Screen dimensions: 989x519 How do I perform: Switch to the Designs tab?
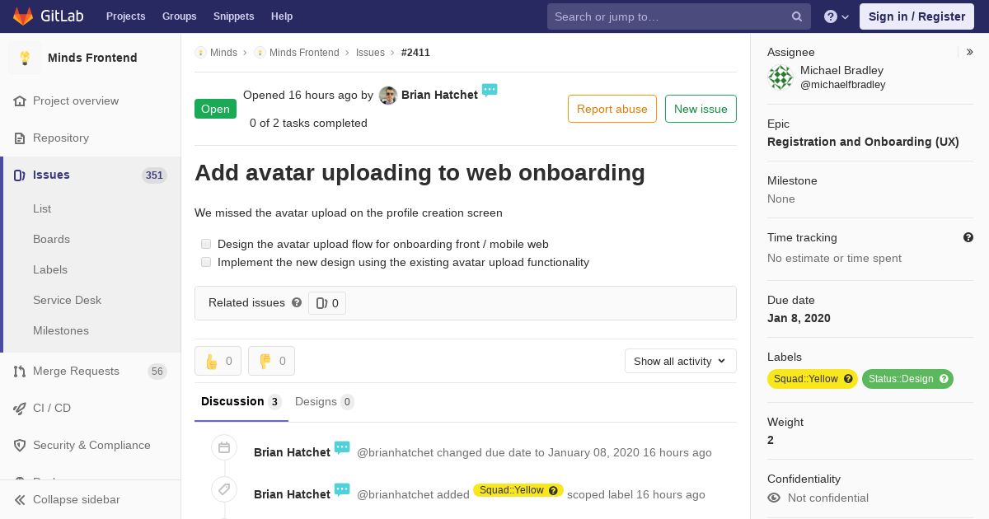tap(325, 402)
